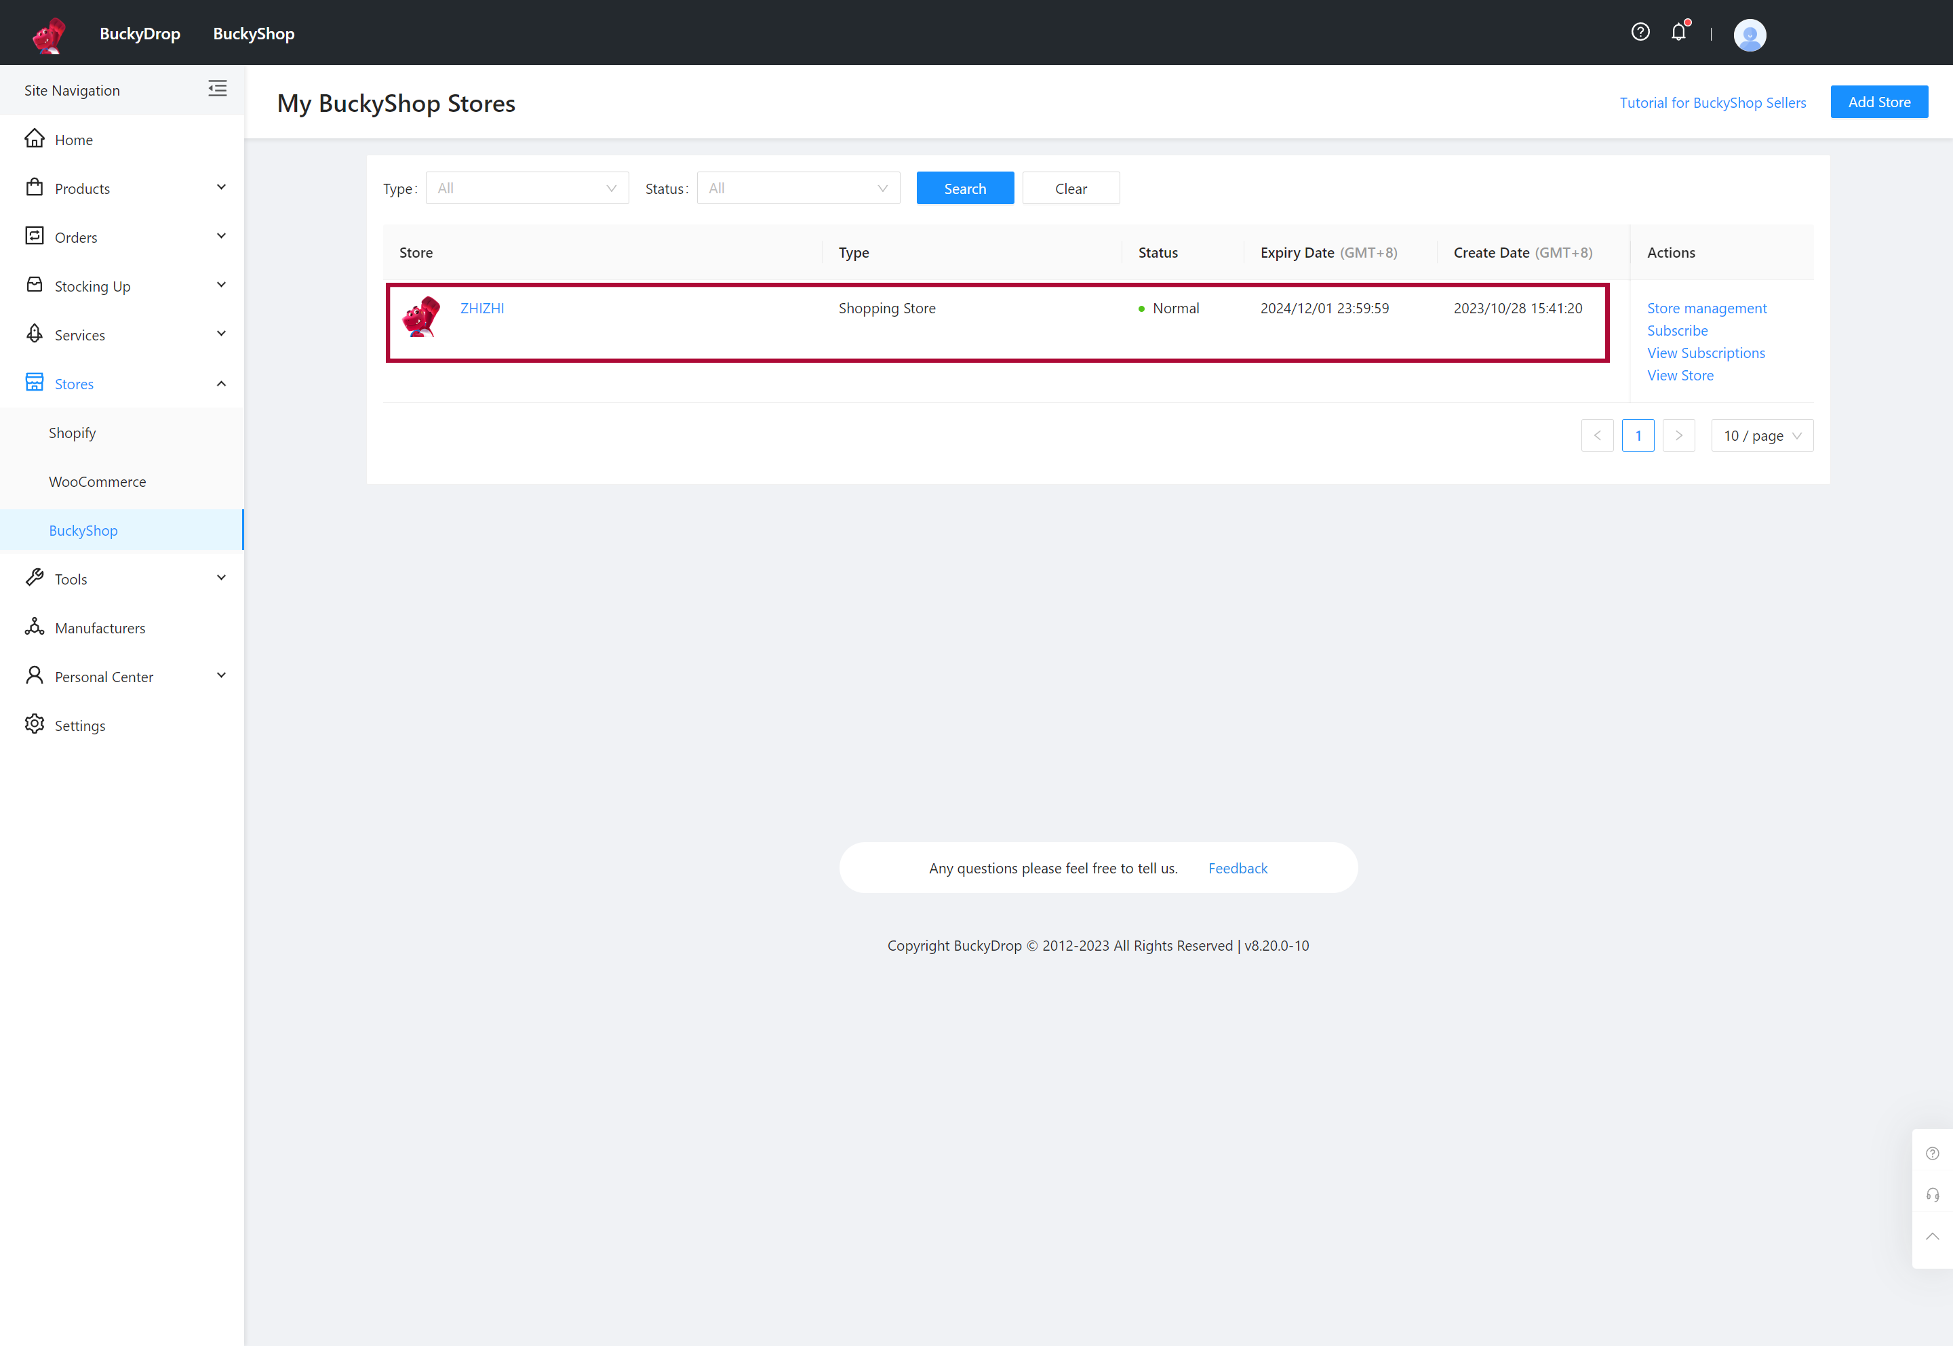The width and height of the screenshot is (1953, 1346).
Task: Click the Services navigation icon
Action: 36,334
